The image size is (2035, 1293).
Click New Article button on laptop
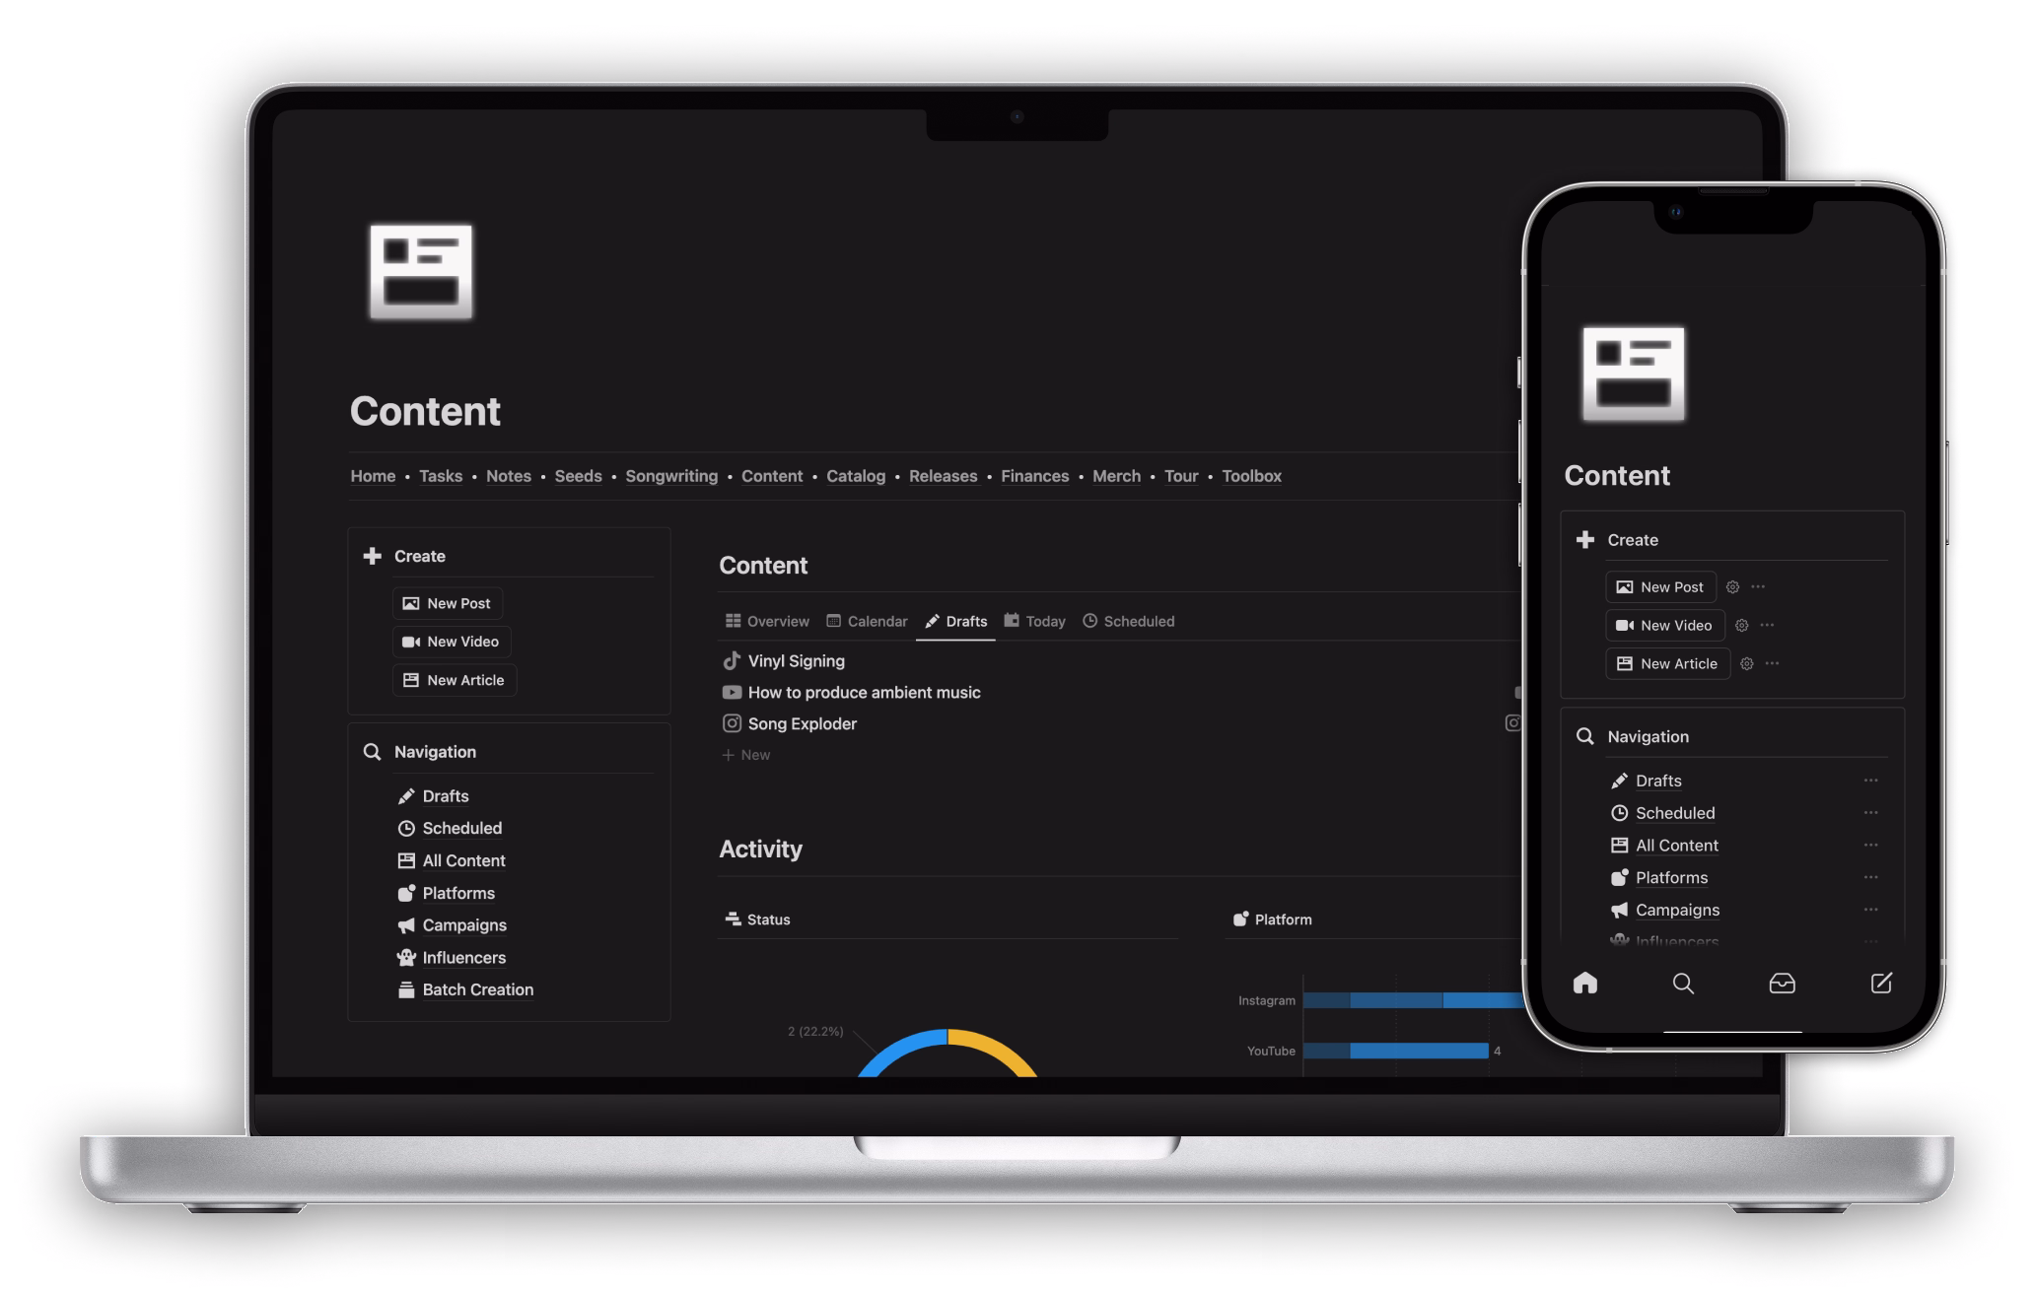point(455,680)
